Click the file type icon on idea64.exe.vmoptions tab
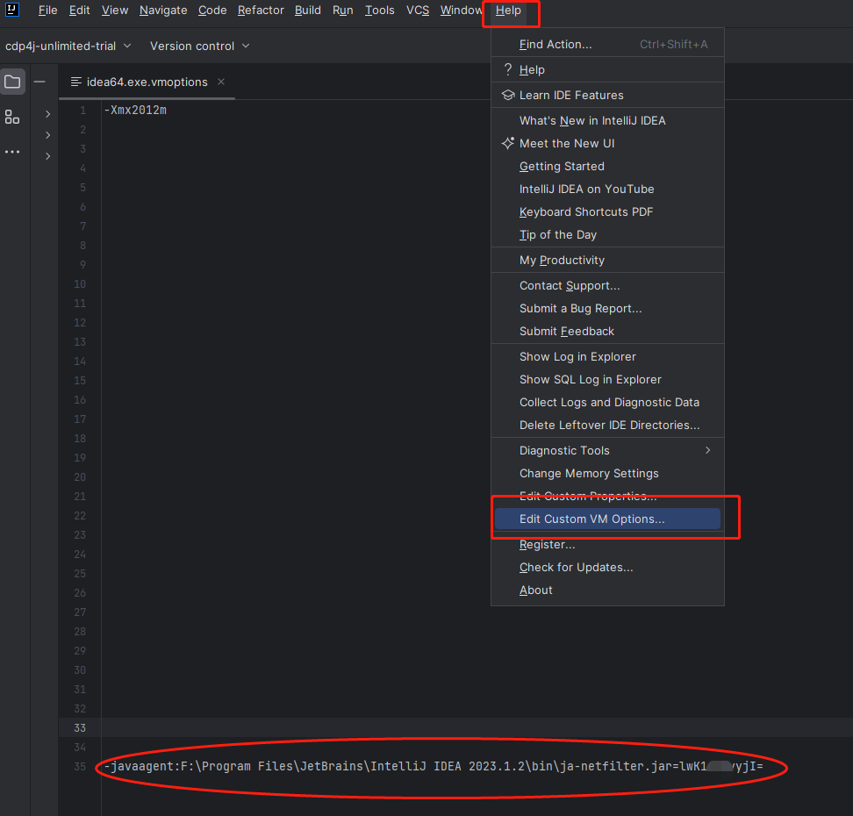Viewport: 853px width, 816px height. click(x=76, y=82)
